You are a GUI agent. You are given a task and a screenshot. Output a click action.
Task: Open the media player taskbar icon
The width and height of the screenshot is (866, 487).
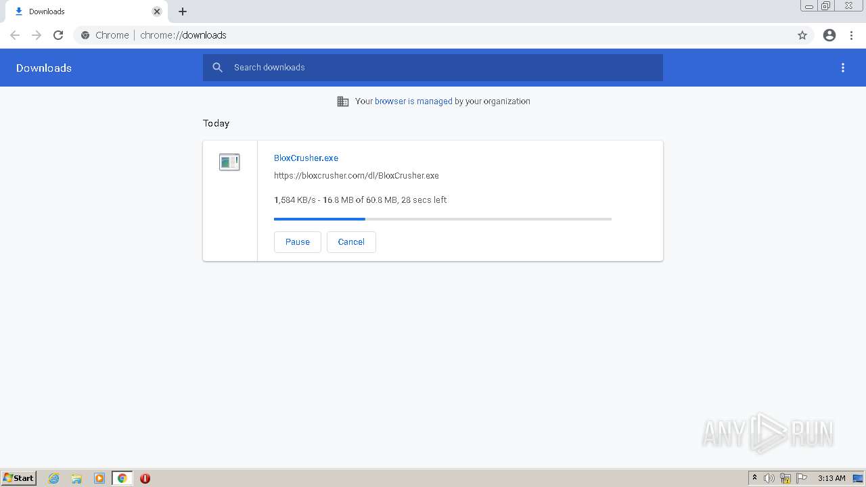point(99,478)
